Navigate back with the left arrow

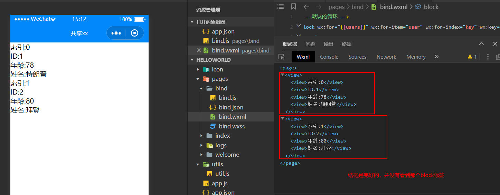tap(306, 7)
